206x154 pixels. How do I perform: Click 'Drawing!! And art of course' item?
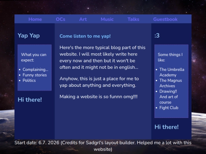pos(169,97)
